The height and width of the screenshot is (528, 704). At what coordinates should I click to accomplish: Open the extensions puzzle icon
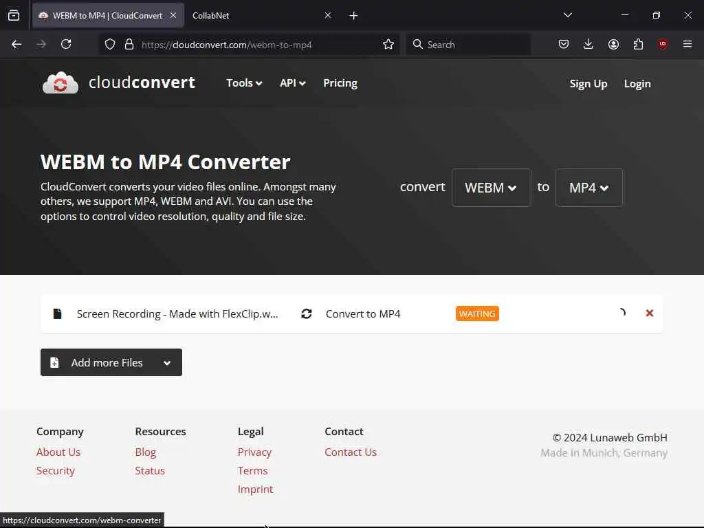point(638,44)
